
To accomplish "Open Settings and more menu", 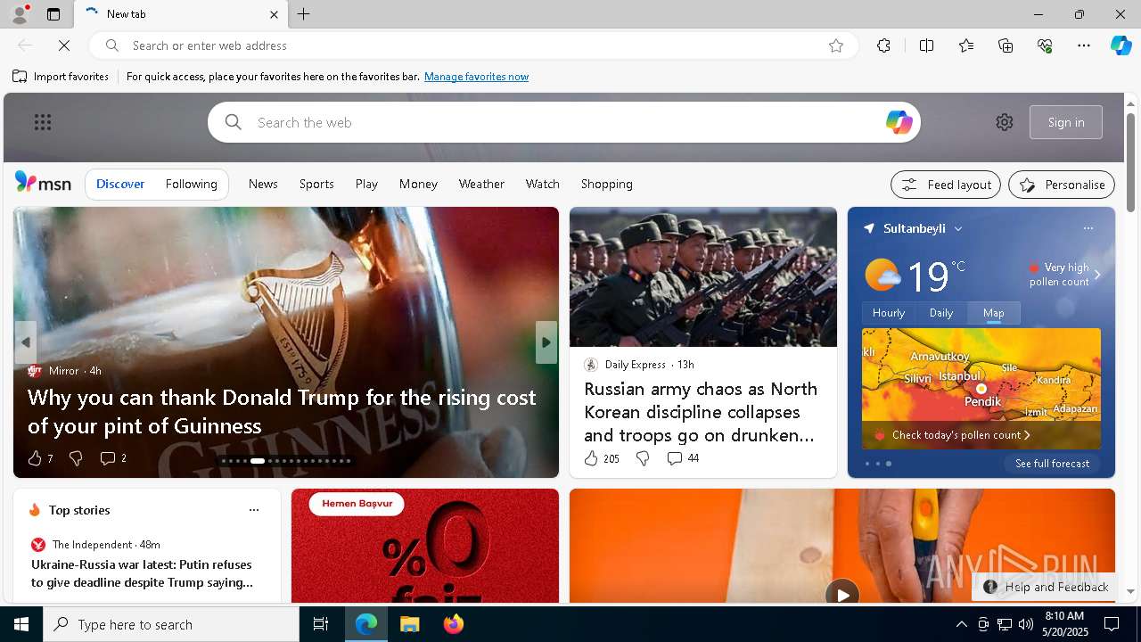I will pyautogui.click(x=1084, y=45).
